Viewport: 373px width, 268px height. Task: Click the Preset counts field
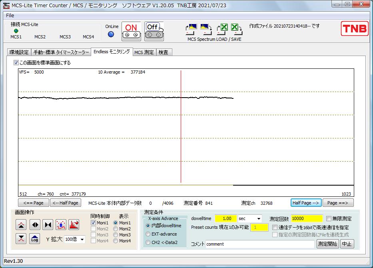point(259,227)
